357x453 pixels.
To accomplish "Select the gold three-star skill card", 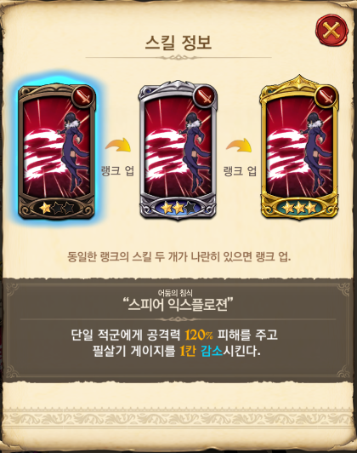I will (x=299, y=148).
